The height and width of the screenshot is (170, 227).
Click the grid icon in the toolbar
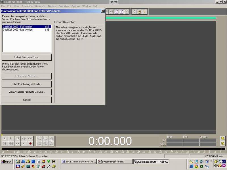[x=111, y=12]
